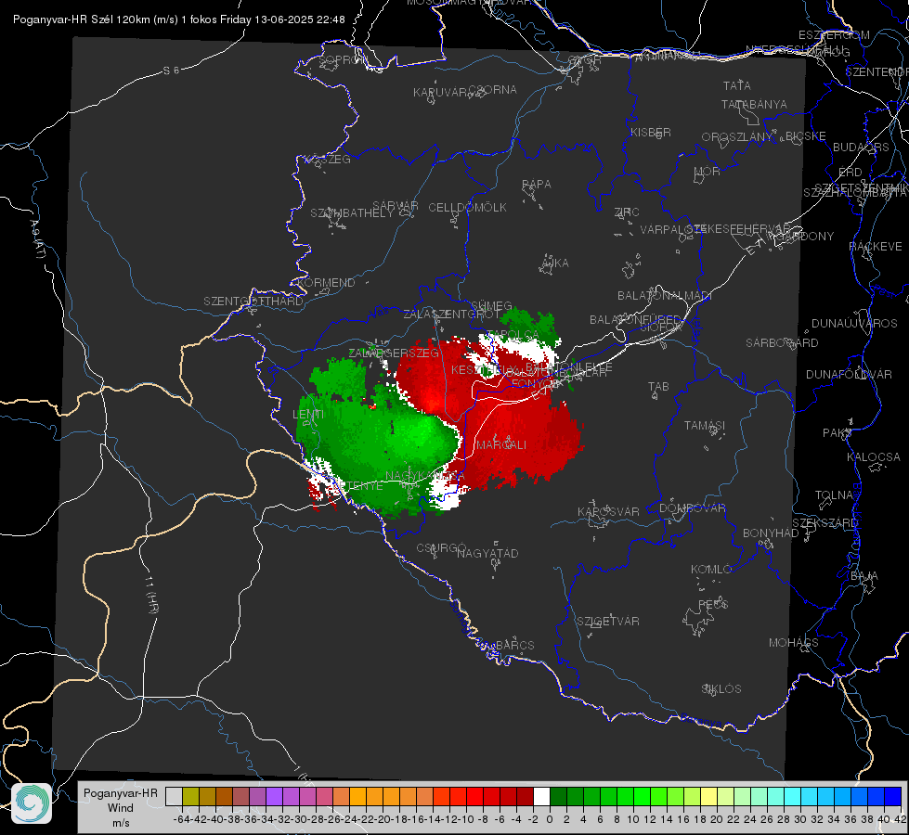Click the TAMASI city label

coord(705,426)
